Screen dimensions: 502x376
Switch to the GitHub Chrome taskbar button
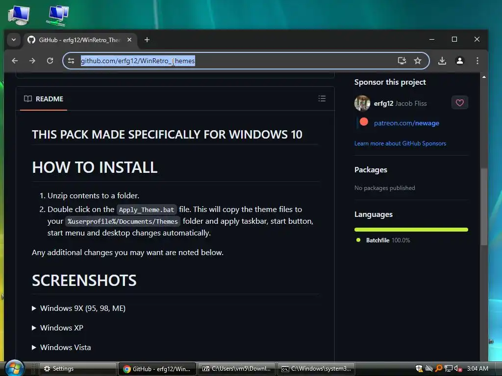coord(157,369)
